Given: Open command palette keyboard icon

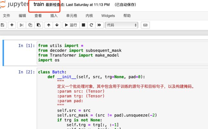Looking at the screenshot, I should pos(145,25).
